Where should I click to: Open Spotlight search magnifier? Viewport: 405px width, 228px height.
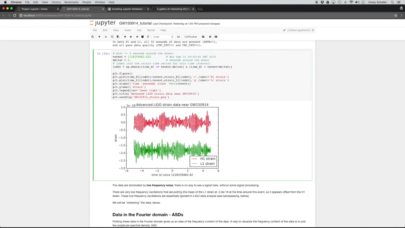click(x=392, y=2)
